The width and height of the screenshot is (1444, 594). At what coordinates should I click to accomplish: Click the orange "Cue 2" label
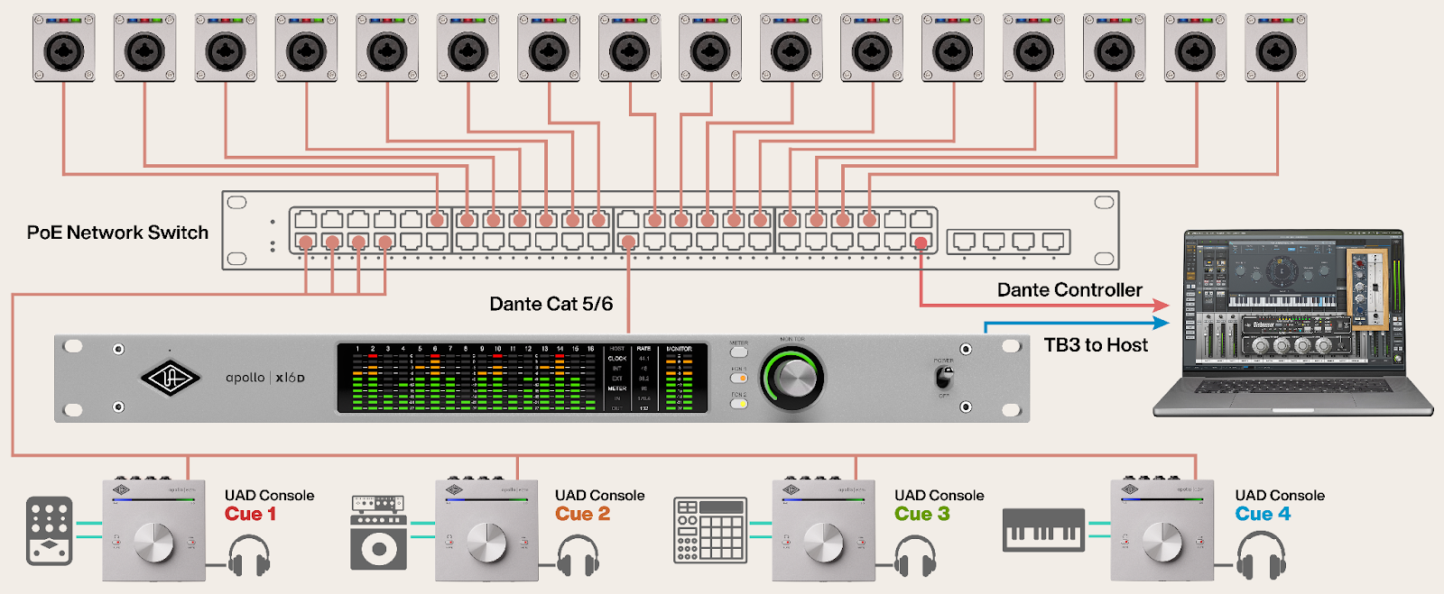point(582,514)
